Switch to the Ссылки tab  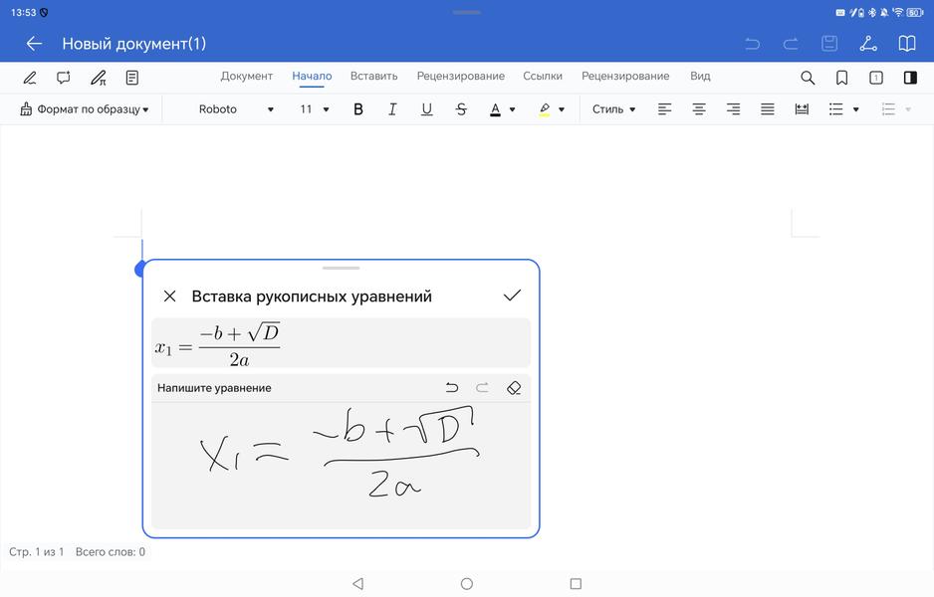pyautogui.click(x=543, y=76)
